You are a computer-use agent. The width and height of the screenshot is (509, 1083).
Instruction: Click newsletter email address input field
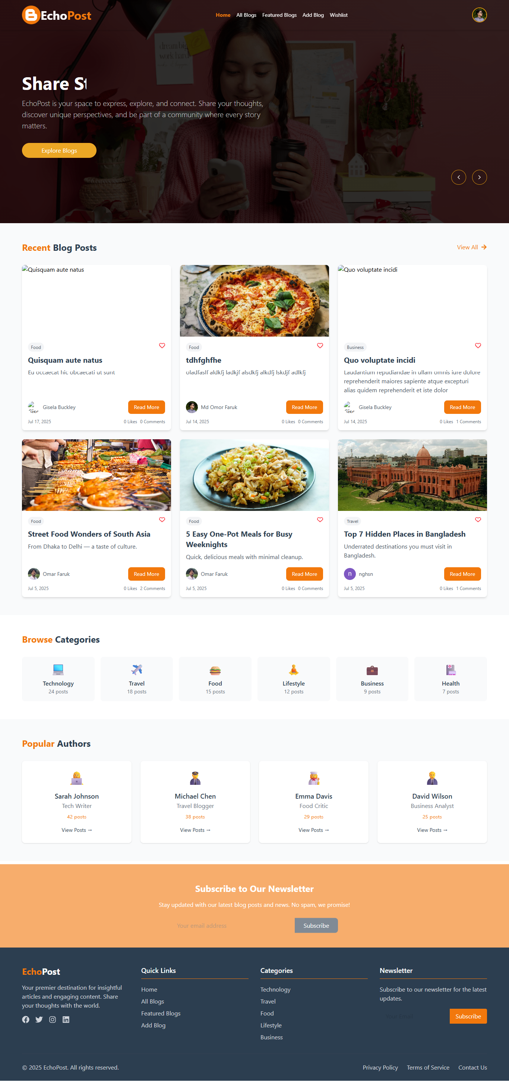point(233,926)
